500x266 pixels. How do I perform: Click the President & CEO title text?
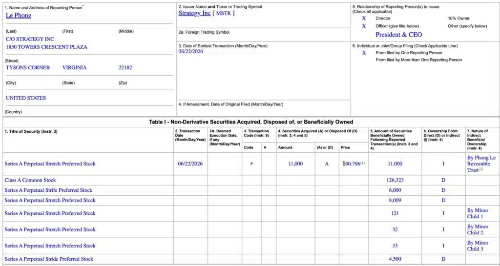[x=398, y=34]
